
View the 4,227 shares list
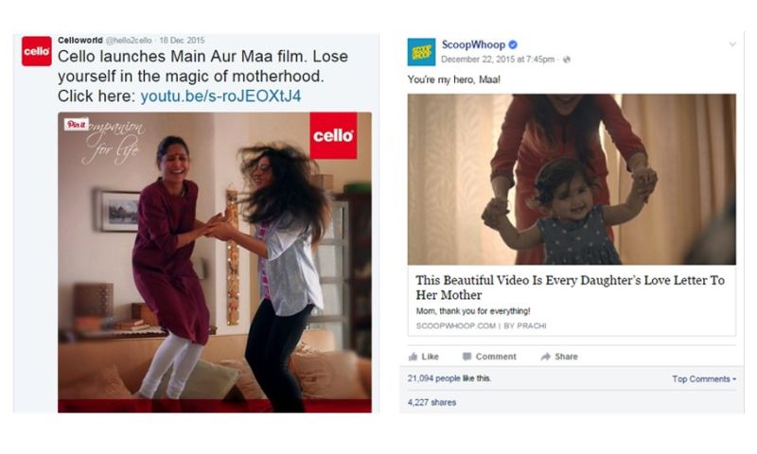[431, 402]
